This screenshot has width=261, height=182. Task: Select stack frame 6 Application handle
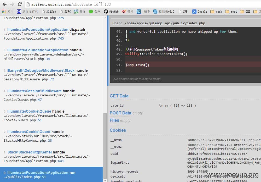click(51, 54)
